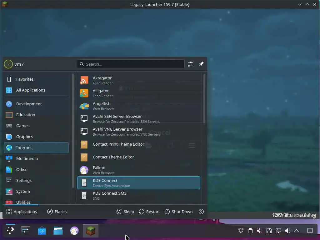Switch to Applications tab
This screenshot has height=240, width=320.
[x=22, y=212]
